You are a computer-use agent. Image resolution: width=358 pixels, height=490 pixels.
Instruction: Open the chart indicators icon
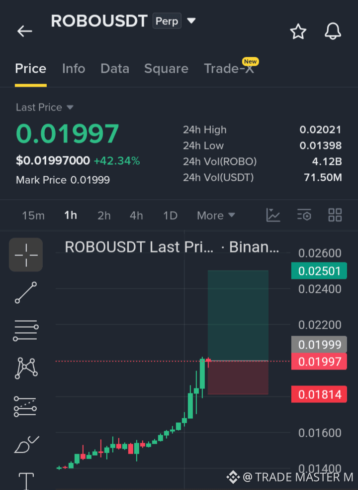click(273, 215)
